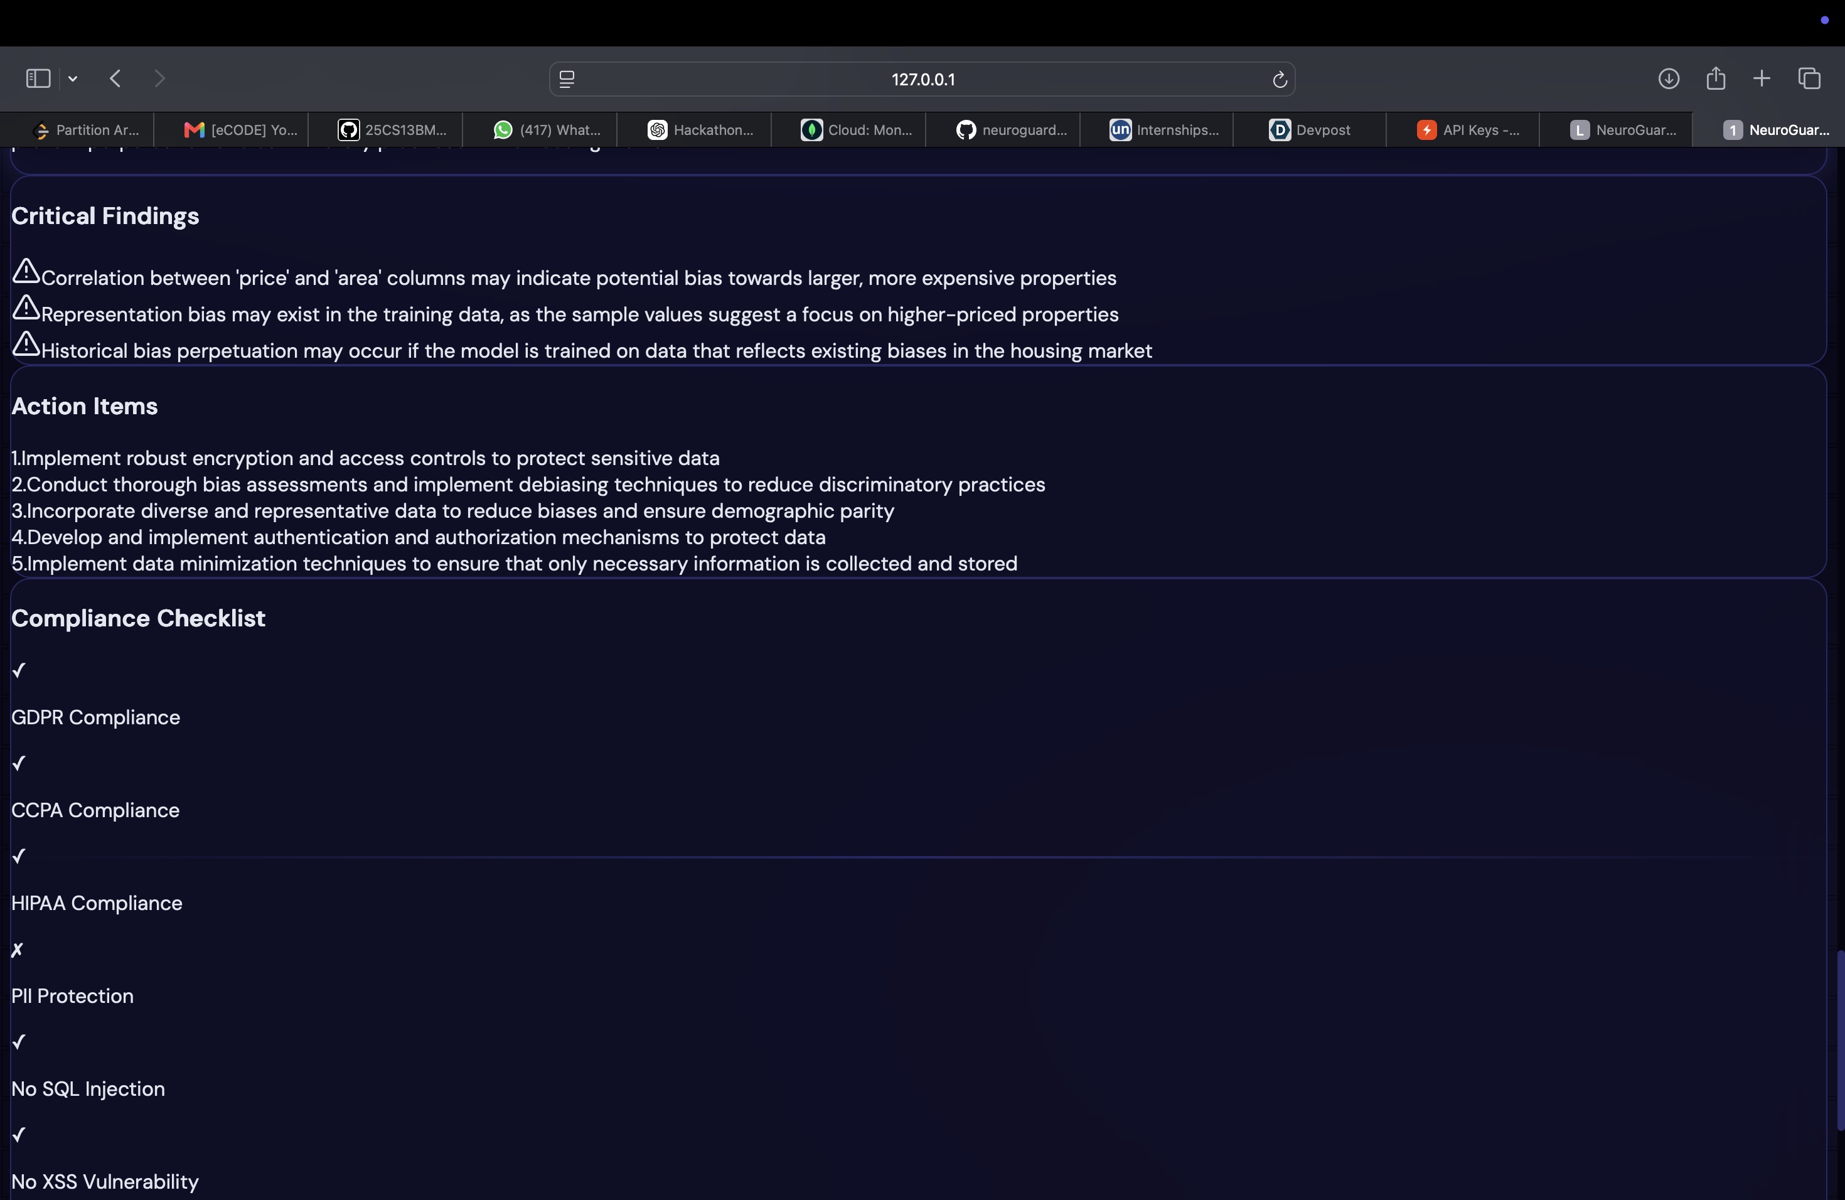Focus the 127.0.0.1 address bar
The width and height of the screenshot is (1845, 1200).
[x=922, y=79]
